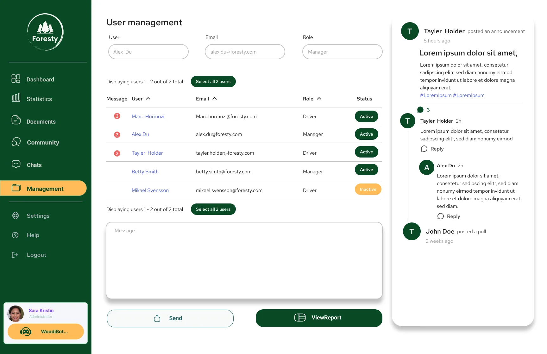
Task: Click Sara Kristin's profile photo
Action: (16, 314)
